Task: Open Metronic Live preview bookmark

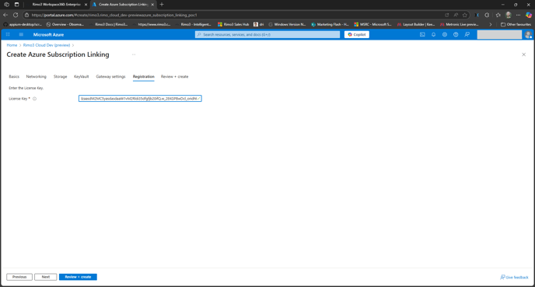Action: click(x=460, y=25)
